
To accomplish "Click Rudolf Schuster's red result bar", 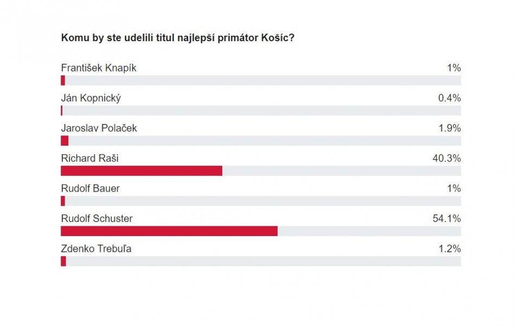I will pyautogui.click(x=169, y=231).
